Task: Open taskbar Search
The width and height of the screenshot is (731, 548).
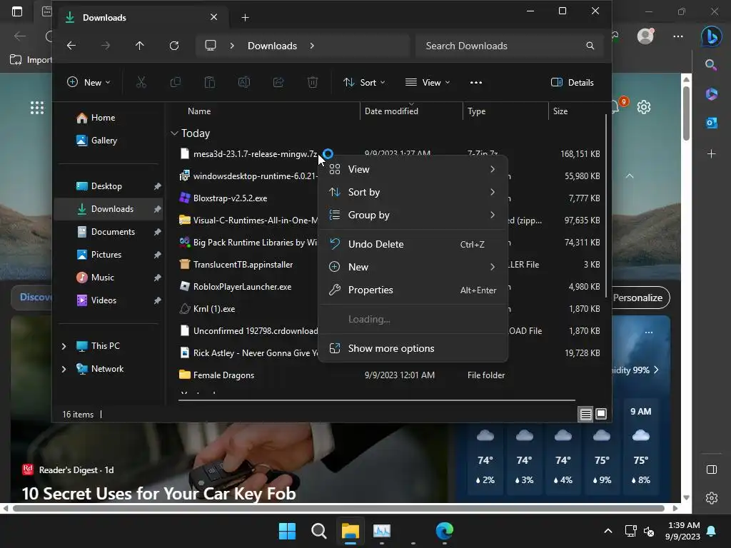Action: (x=319, y=531)
